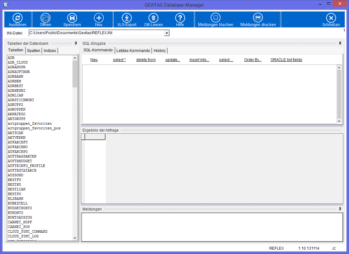The height and width of the screenshot is (254, 349).
Task: Click version 1.10.131114 in status bar
Action: [x=309, y=248]
